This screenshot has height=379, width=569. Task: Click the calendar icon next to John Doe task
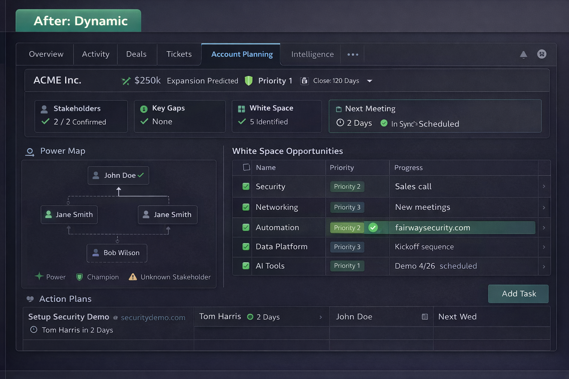point(425,317)
